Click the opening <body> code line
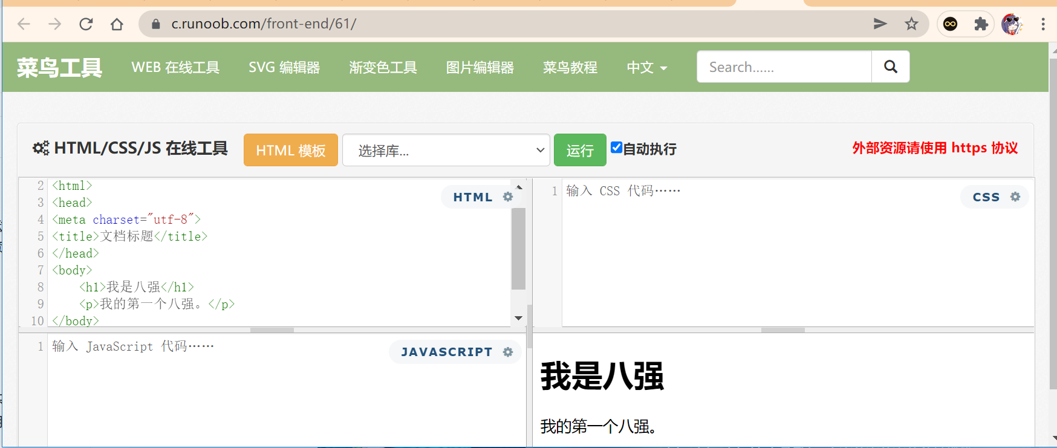 point(73,270)
